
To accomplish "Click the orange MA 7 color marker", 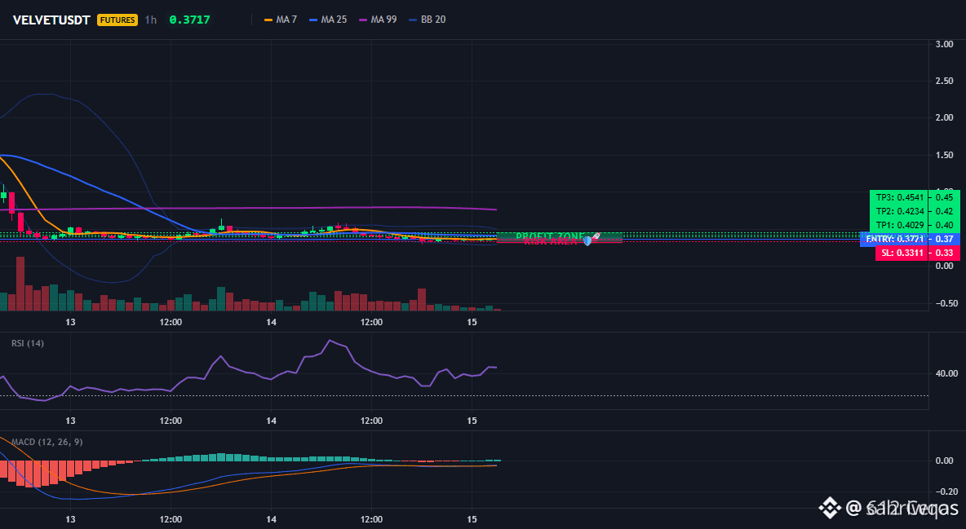I will 268,20.
